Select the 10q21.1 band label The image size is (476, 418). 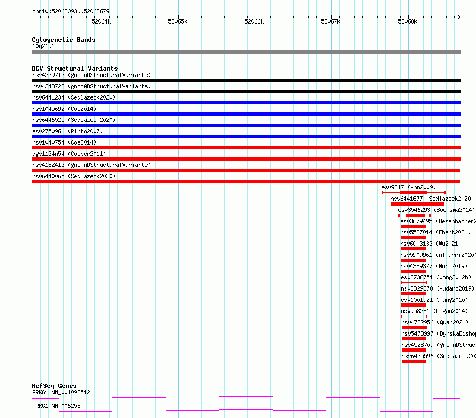click(43, 46)
